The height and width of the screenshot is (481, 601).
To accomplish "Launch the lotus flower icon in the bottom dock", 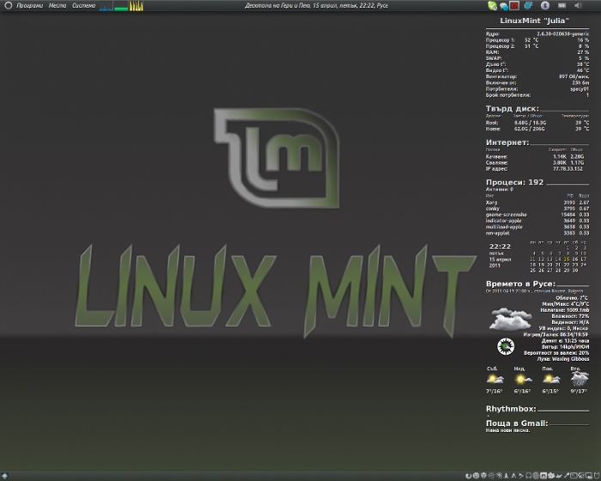I will point(551,476).
